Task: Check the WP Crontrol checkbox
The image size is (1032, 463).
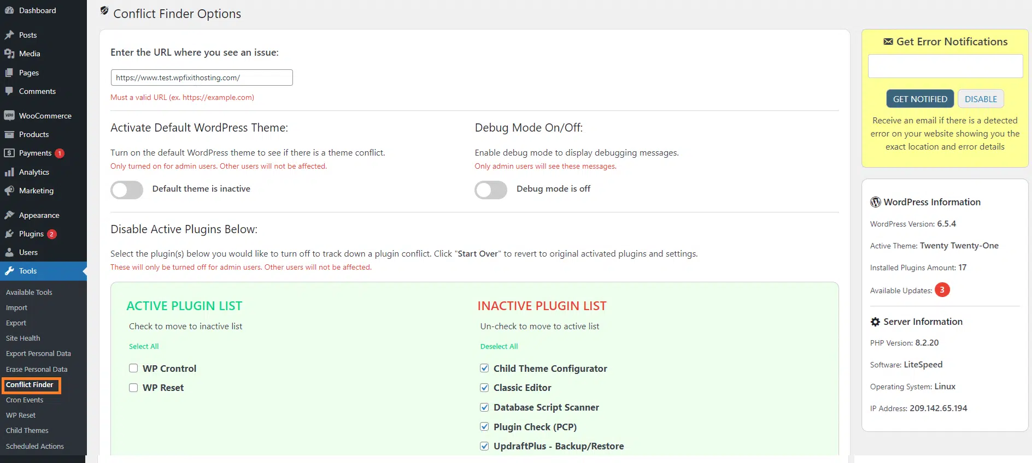Action: coord(133,368)
